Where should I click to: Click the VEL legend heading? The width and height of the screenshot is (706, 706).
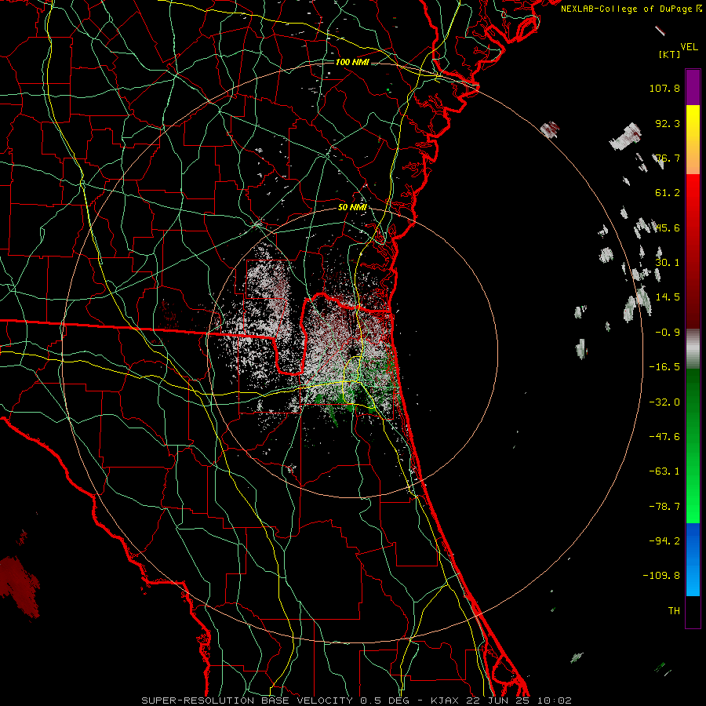689,47
